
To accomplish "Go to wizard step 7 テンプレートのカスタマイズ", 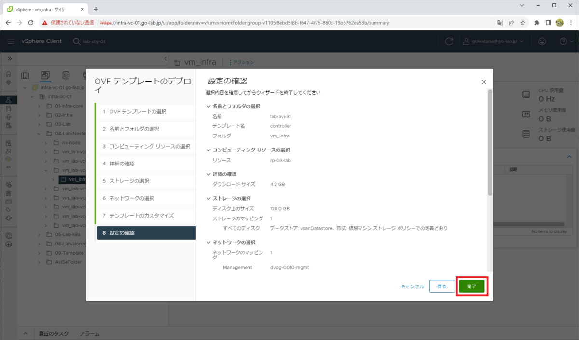I will [x=146, y=216].
